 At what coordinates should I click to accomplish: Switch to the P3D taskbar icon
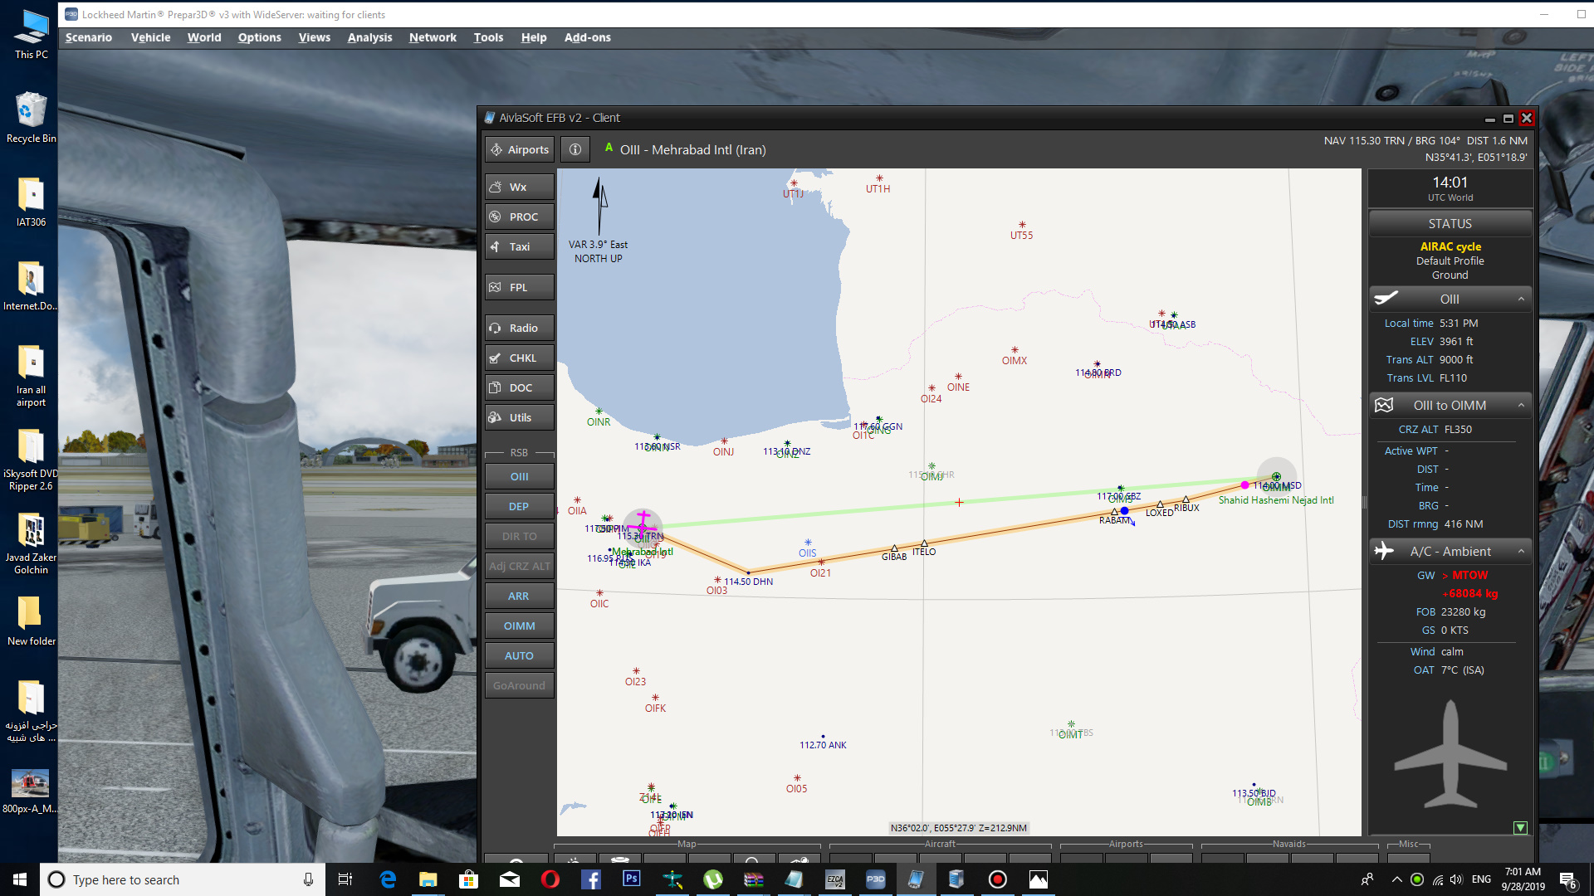pos(875,879)
